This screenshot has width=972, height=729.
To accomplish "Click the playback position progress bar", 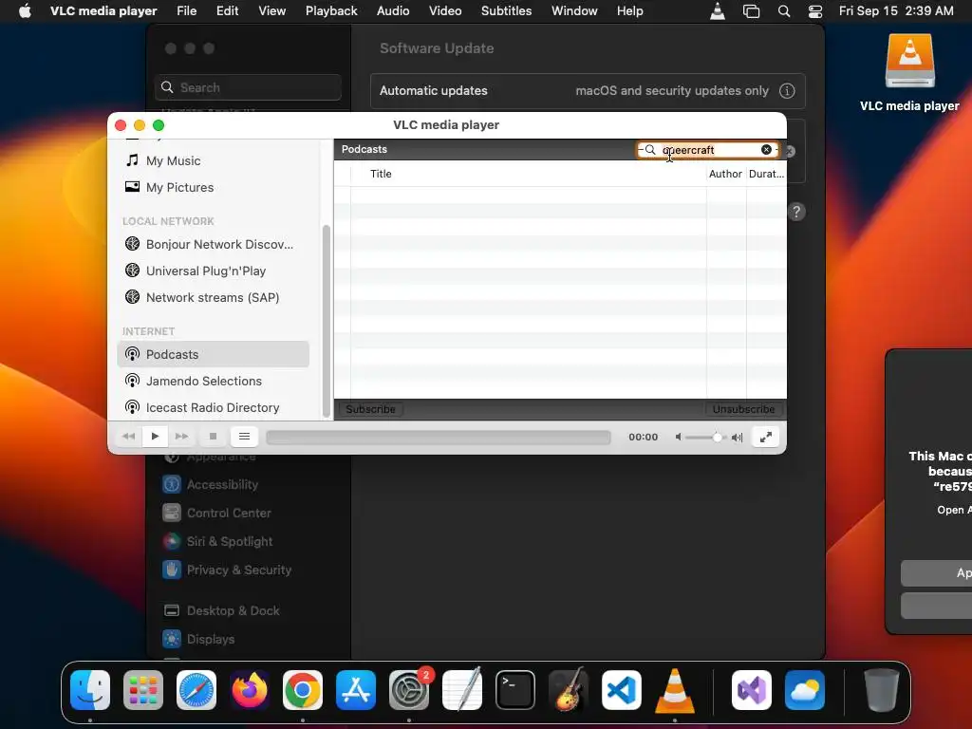I will point(439,437).
